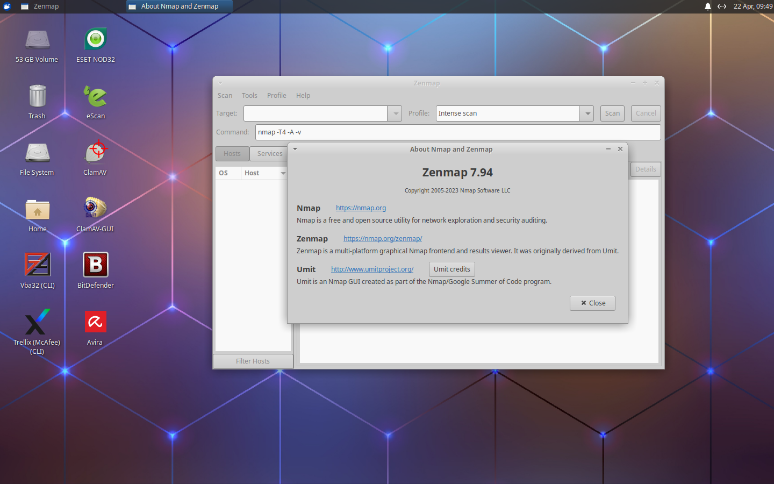Click the Close button in About dialog
Viewport: 774px width, 484px height.
pyautogui.click(x=592, y=303)
